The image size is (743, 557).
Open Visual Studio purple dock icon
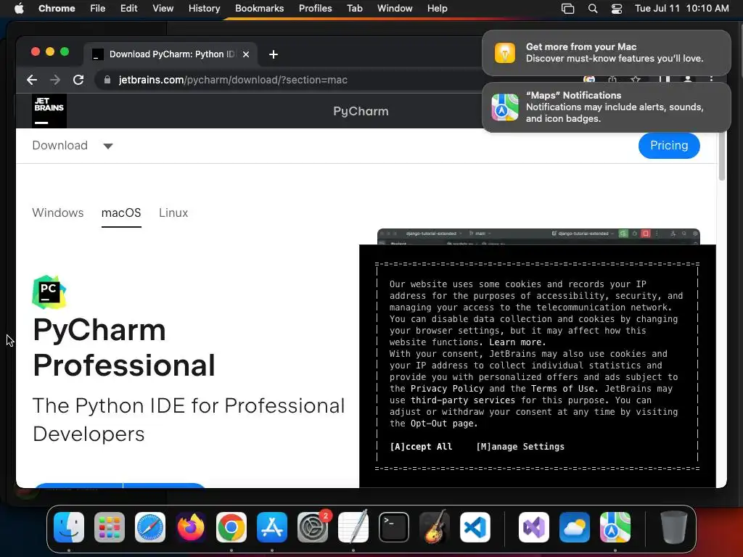click(x=534, y=527)
